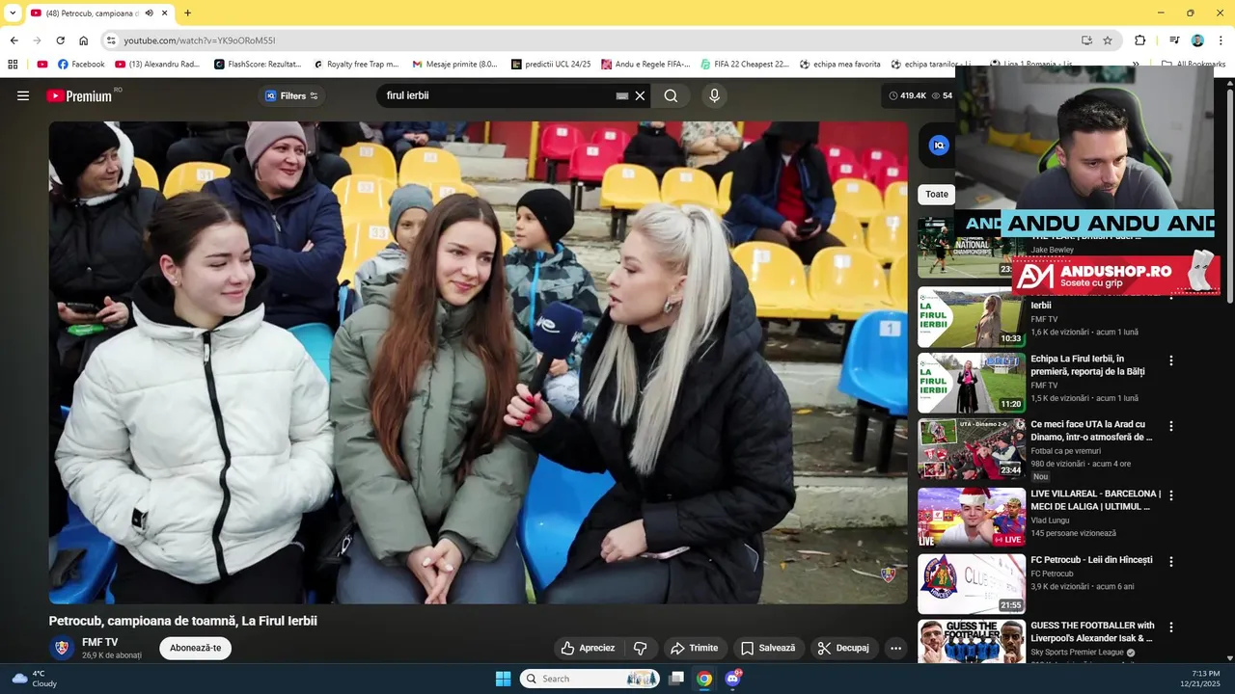
Task: Click the Chrome back arrow
Action: (x=14, y=40)
